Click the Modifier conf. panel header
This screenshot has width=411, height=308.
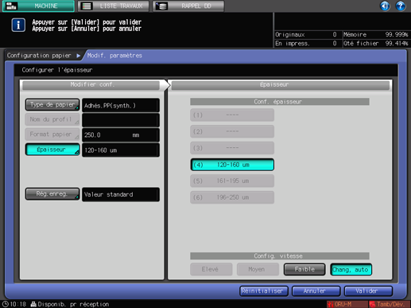pos(91,85)
